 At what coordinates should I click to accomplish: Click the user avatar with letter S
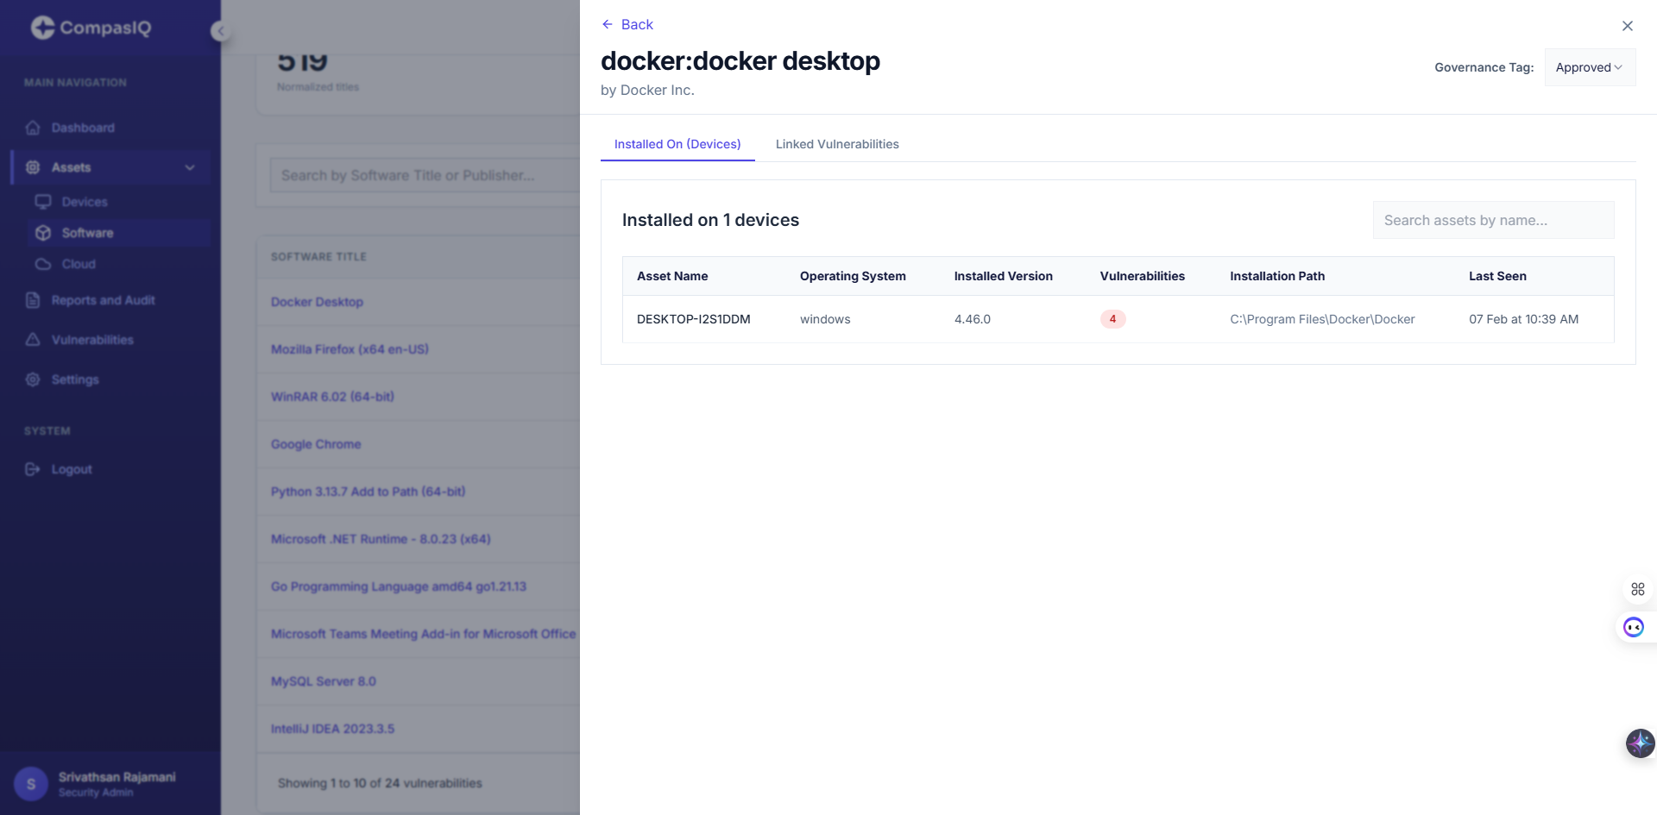[x=31, y=784]
